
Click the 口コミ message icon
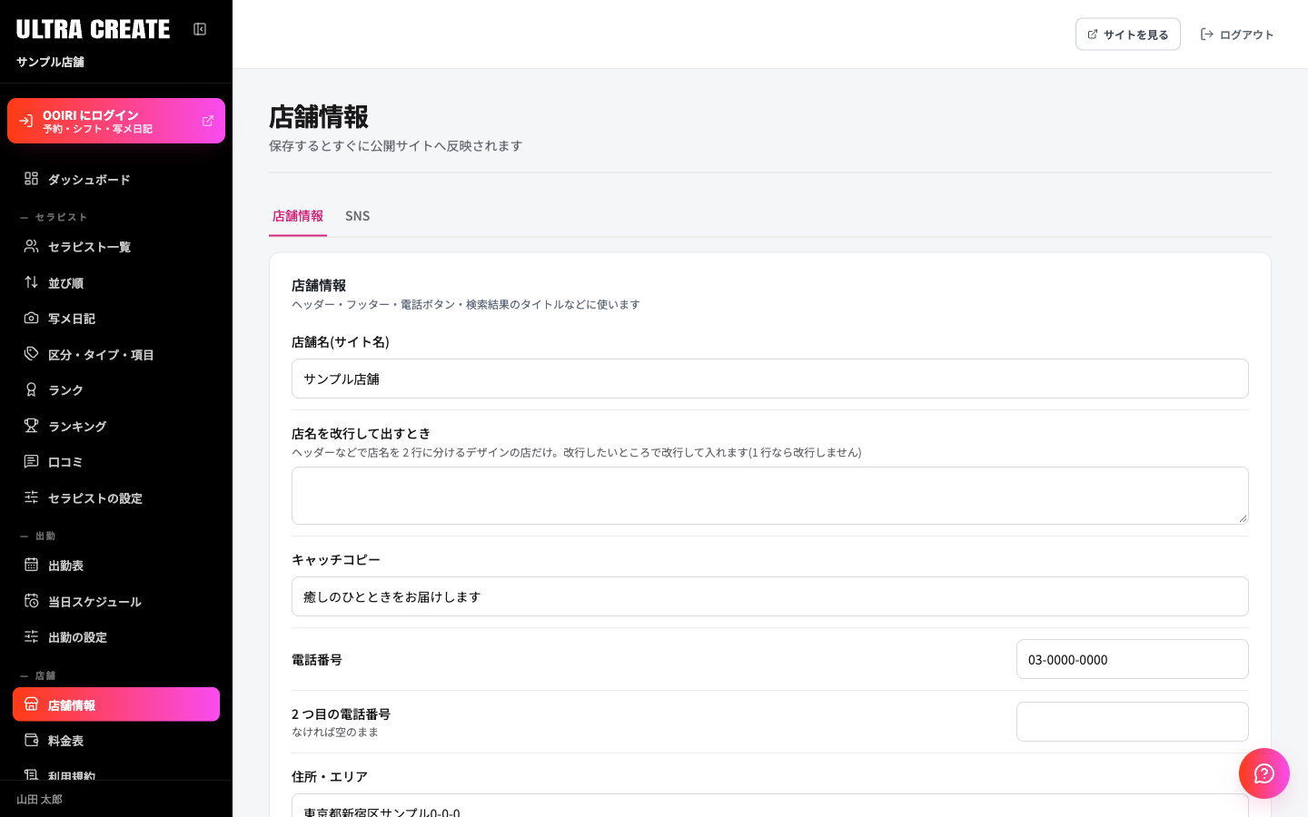(x=31, y=461)
